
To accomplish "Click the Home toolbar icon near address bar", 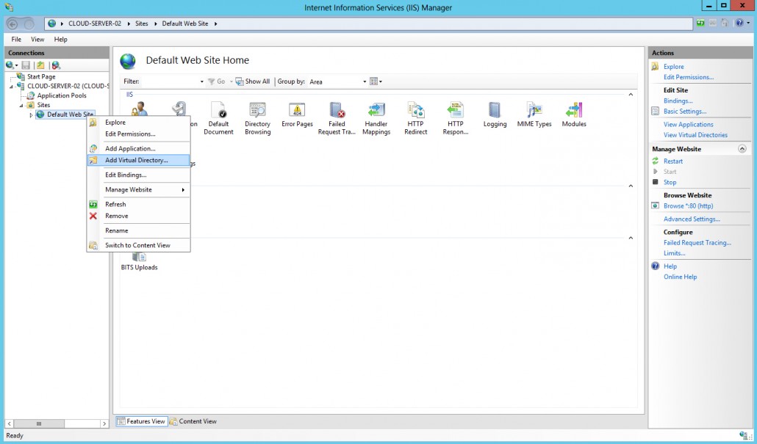I will coord(724,23).
